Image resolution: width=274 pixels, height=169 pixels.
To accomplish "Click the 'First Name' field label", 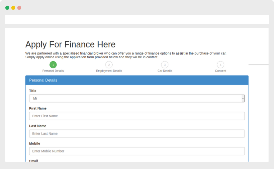I will click(x=38, y=108).
